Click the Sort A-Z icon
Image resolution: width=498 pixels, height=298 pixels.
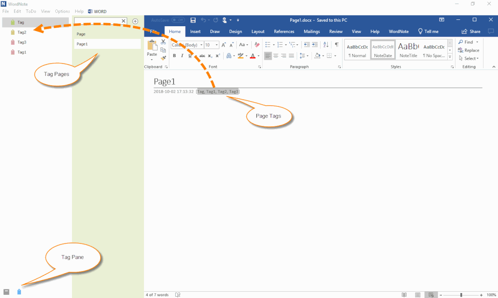326,45
